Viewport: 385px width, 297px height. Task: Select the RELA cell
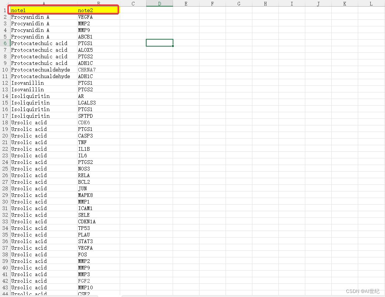point(98,176)
